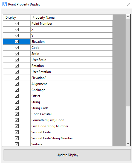The image size is (133, 164).
Task: Click the vertical scrollbar thumb
Action: tap(128, 63)
